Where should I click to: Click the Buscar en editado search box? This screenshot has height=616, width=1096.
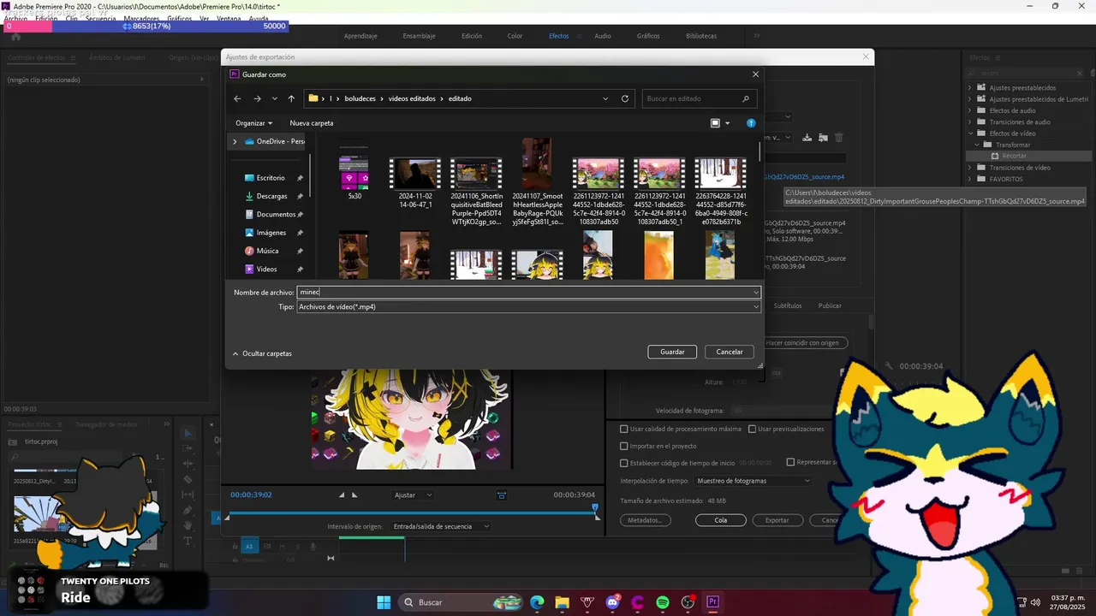coord(699,98)
